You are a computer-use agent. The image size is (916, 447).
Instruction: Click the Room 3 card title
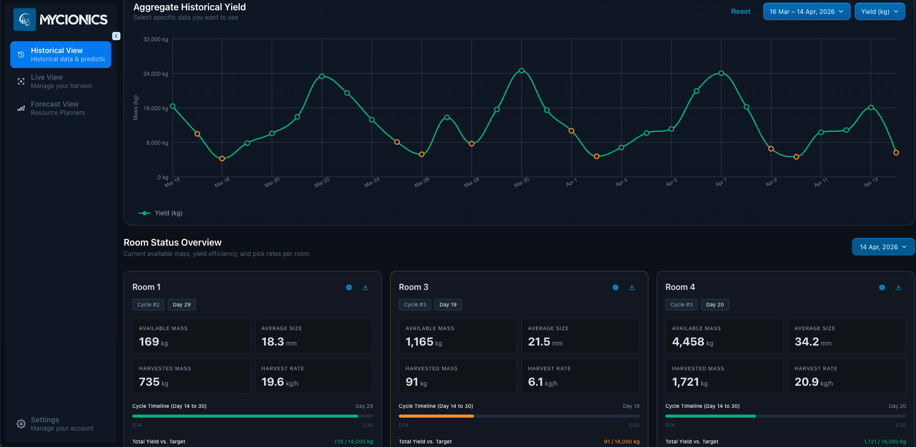413,287
